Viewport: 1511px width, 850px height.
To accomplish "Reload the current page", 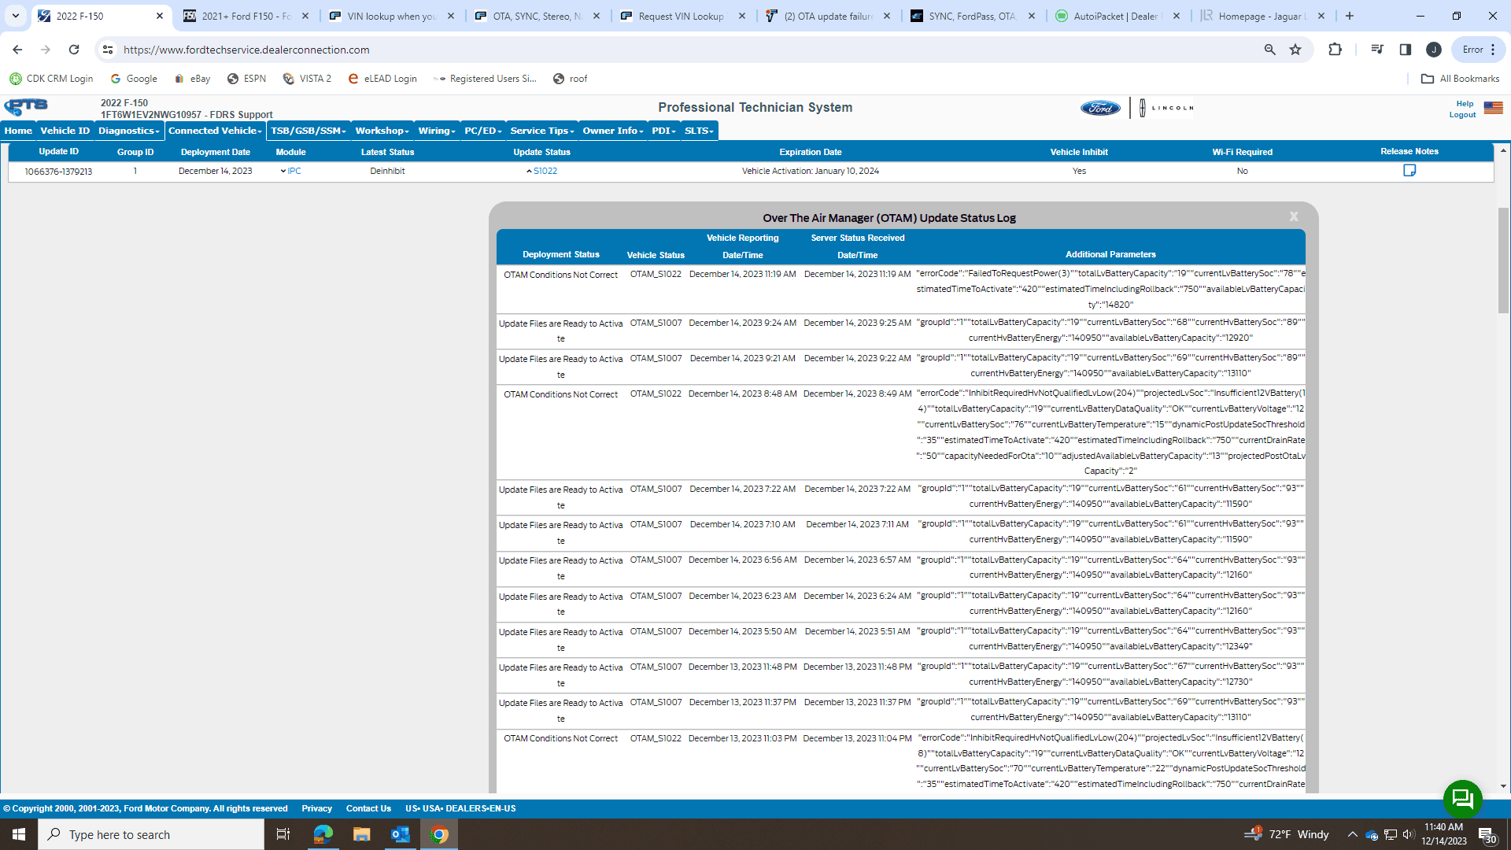I will (x=74, y=50).
